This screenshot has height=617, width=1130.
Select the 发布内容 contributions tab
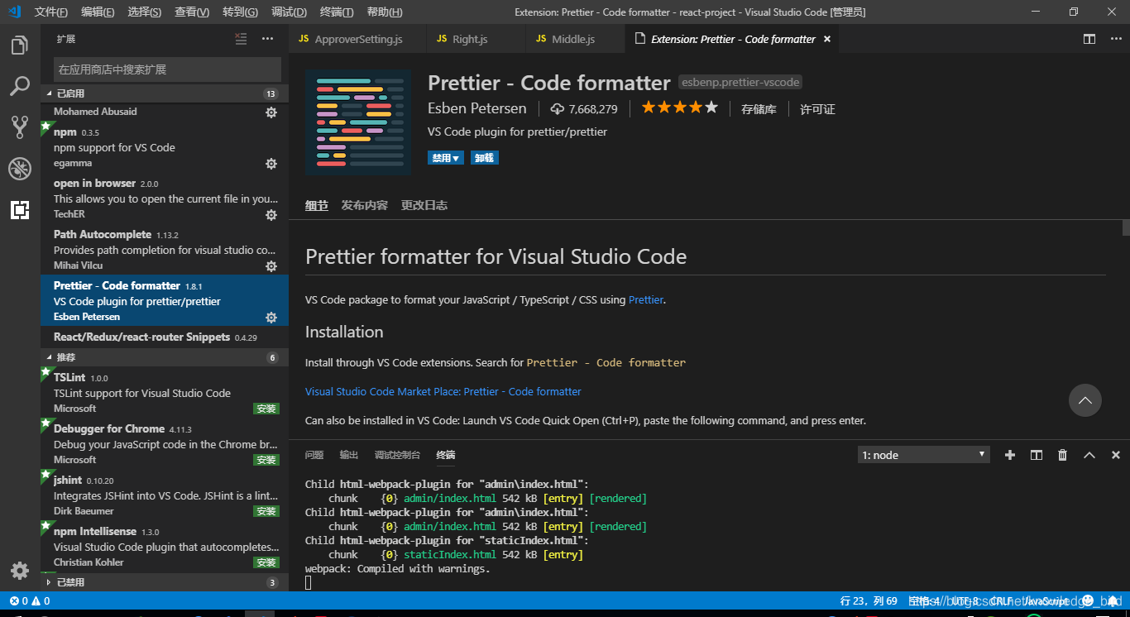click(365, 205)
